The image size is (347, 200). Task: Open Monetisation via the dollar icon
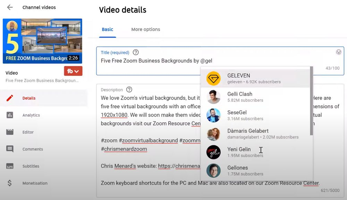coord(10,183)
